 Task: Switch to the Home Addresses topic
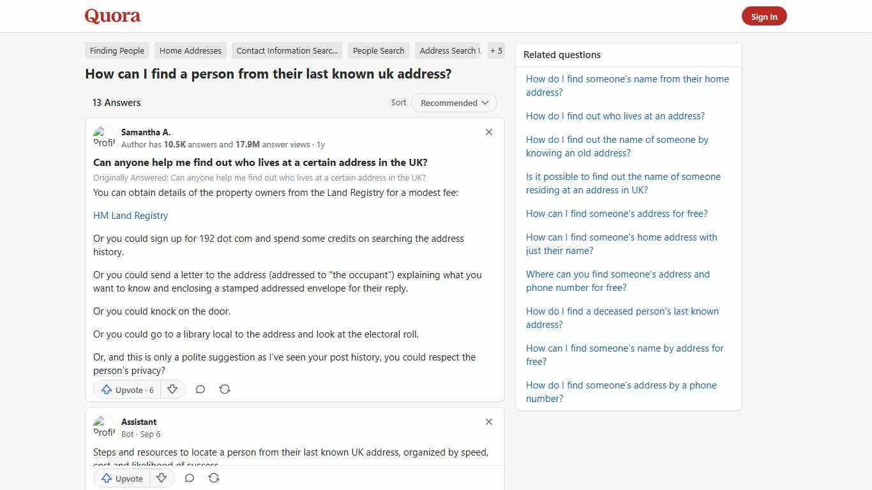[x=190, y=50]
